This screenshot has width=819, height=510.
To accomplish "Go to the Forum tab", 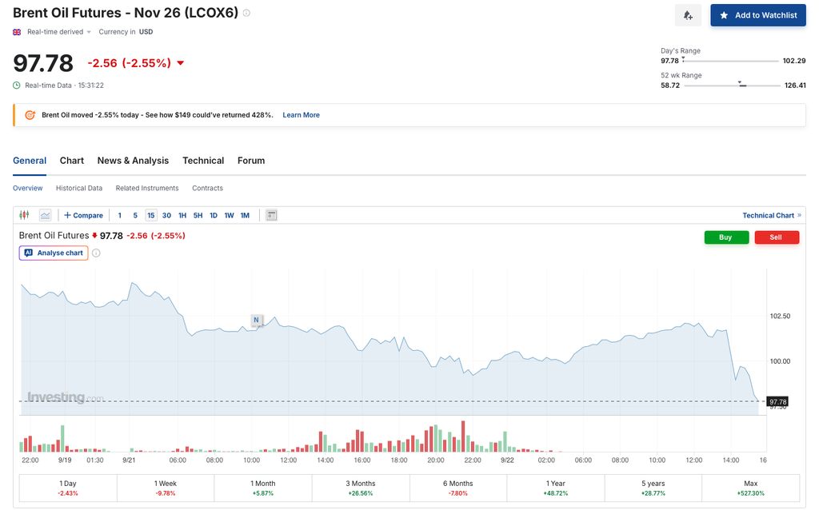I will [251, 161].
